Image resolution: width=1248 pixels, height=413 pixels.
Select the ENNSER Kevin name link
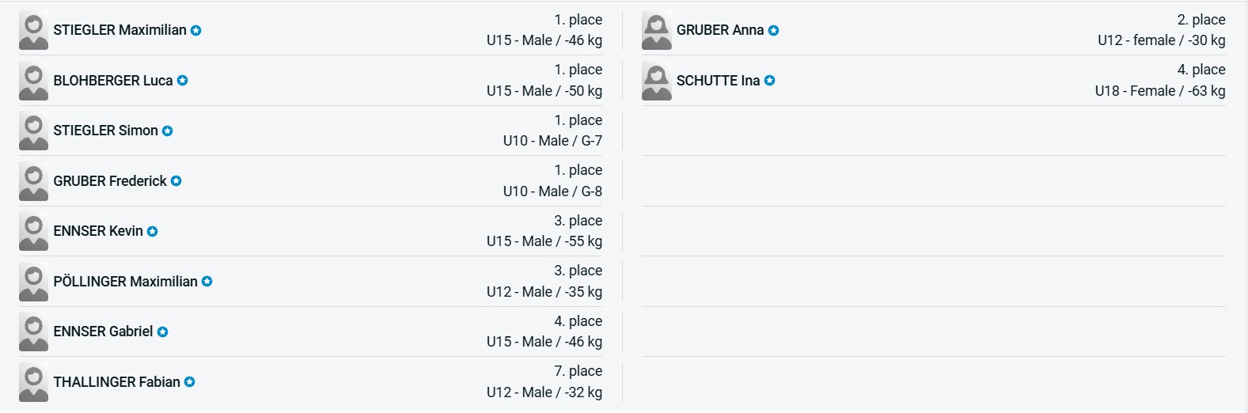point(98,231)
